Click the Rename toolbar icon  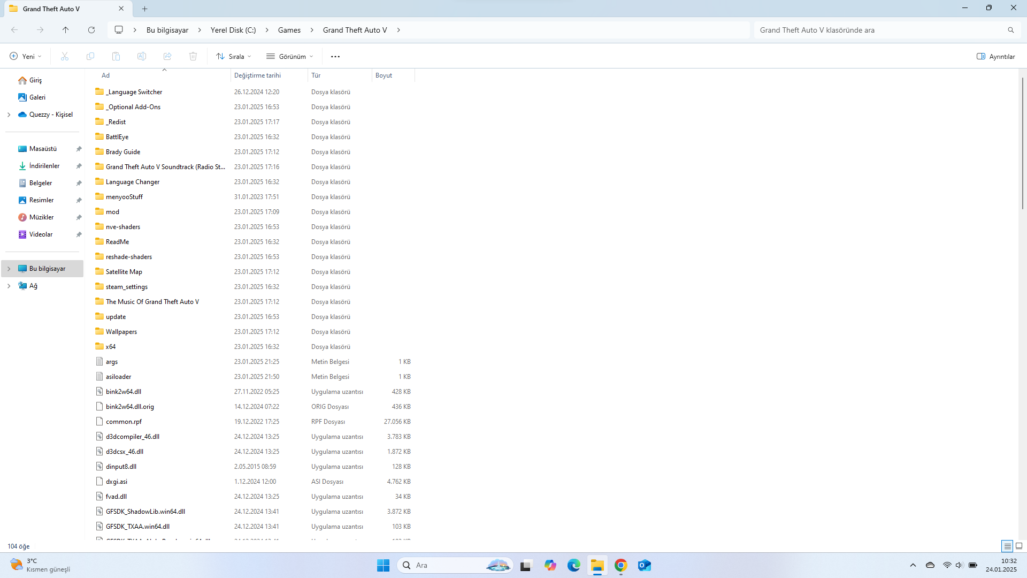pos(142,56)
